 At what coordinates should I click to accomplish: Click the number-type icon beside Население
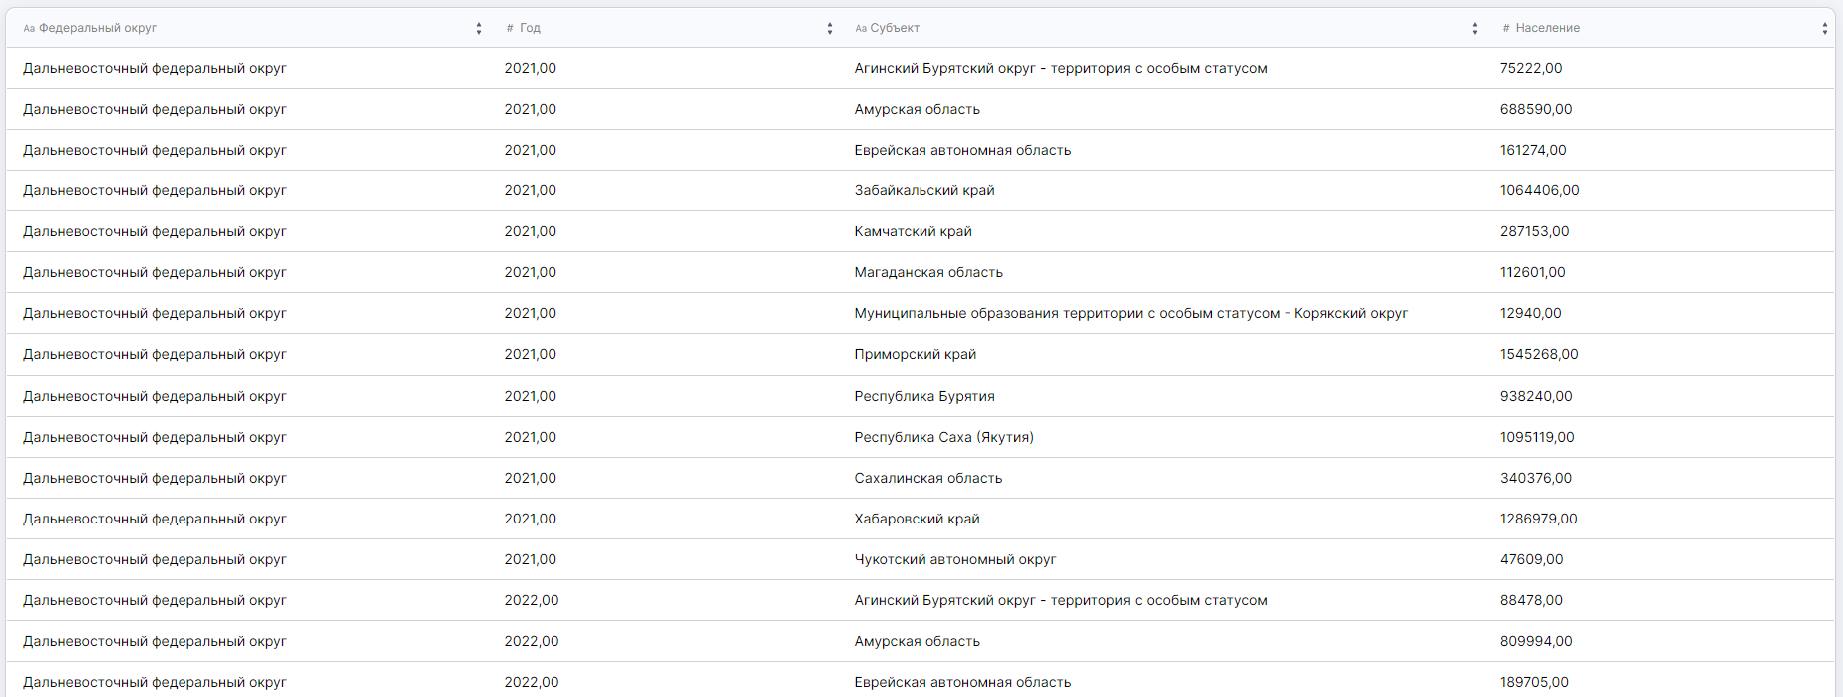(1506, 29)
